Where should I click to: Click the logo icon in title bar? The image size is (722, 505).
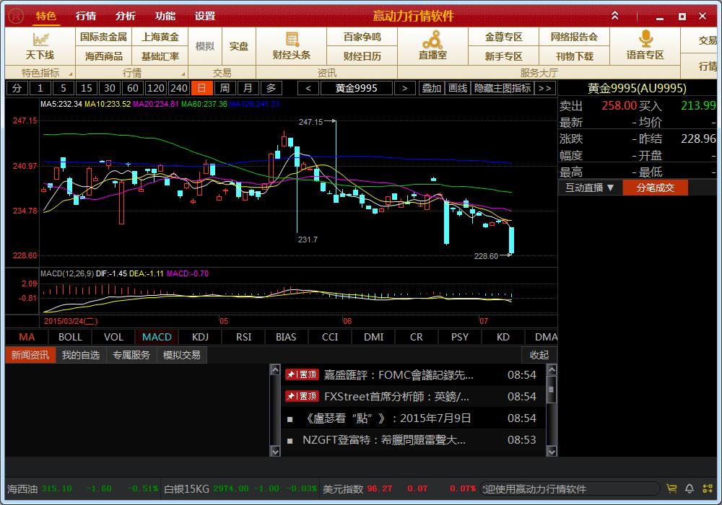17,16
